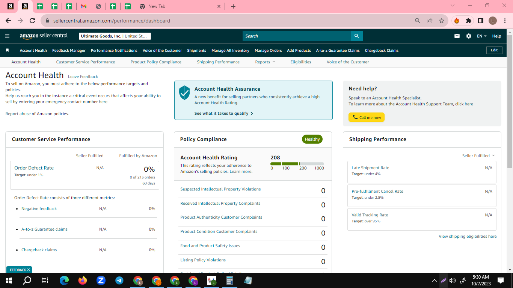Image resolution: width=513 pixels, height=288 pixels.
Task: Open the Ultimate Goods account switcher
Action: [x=115, y=36]
